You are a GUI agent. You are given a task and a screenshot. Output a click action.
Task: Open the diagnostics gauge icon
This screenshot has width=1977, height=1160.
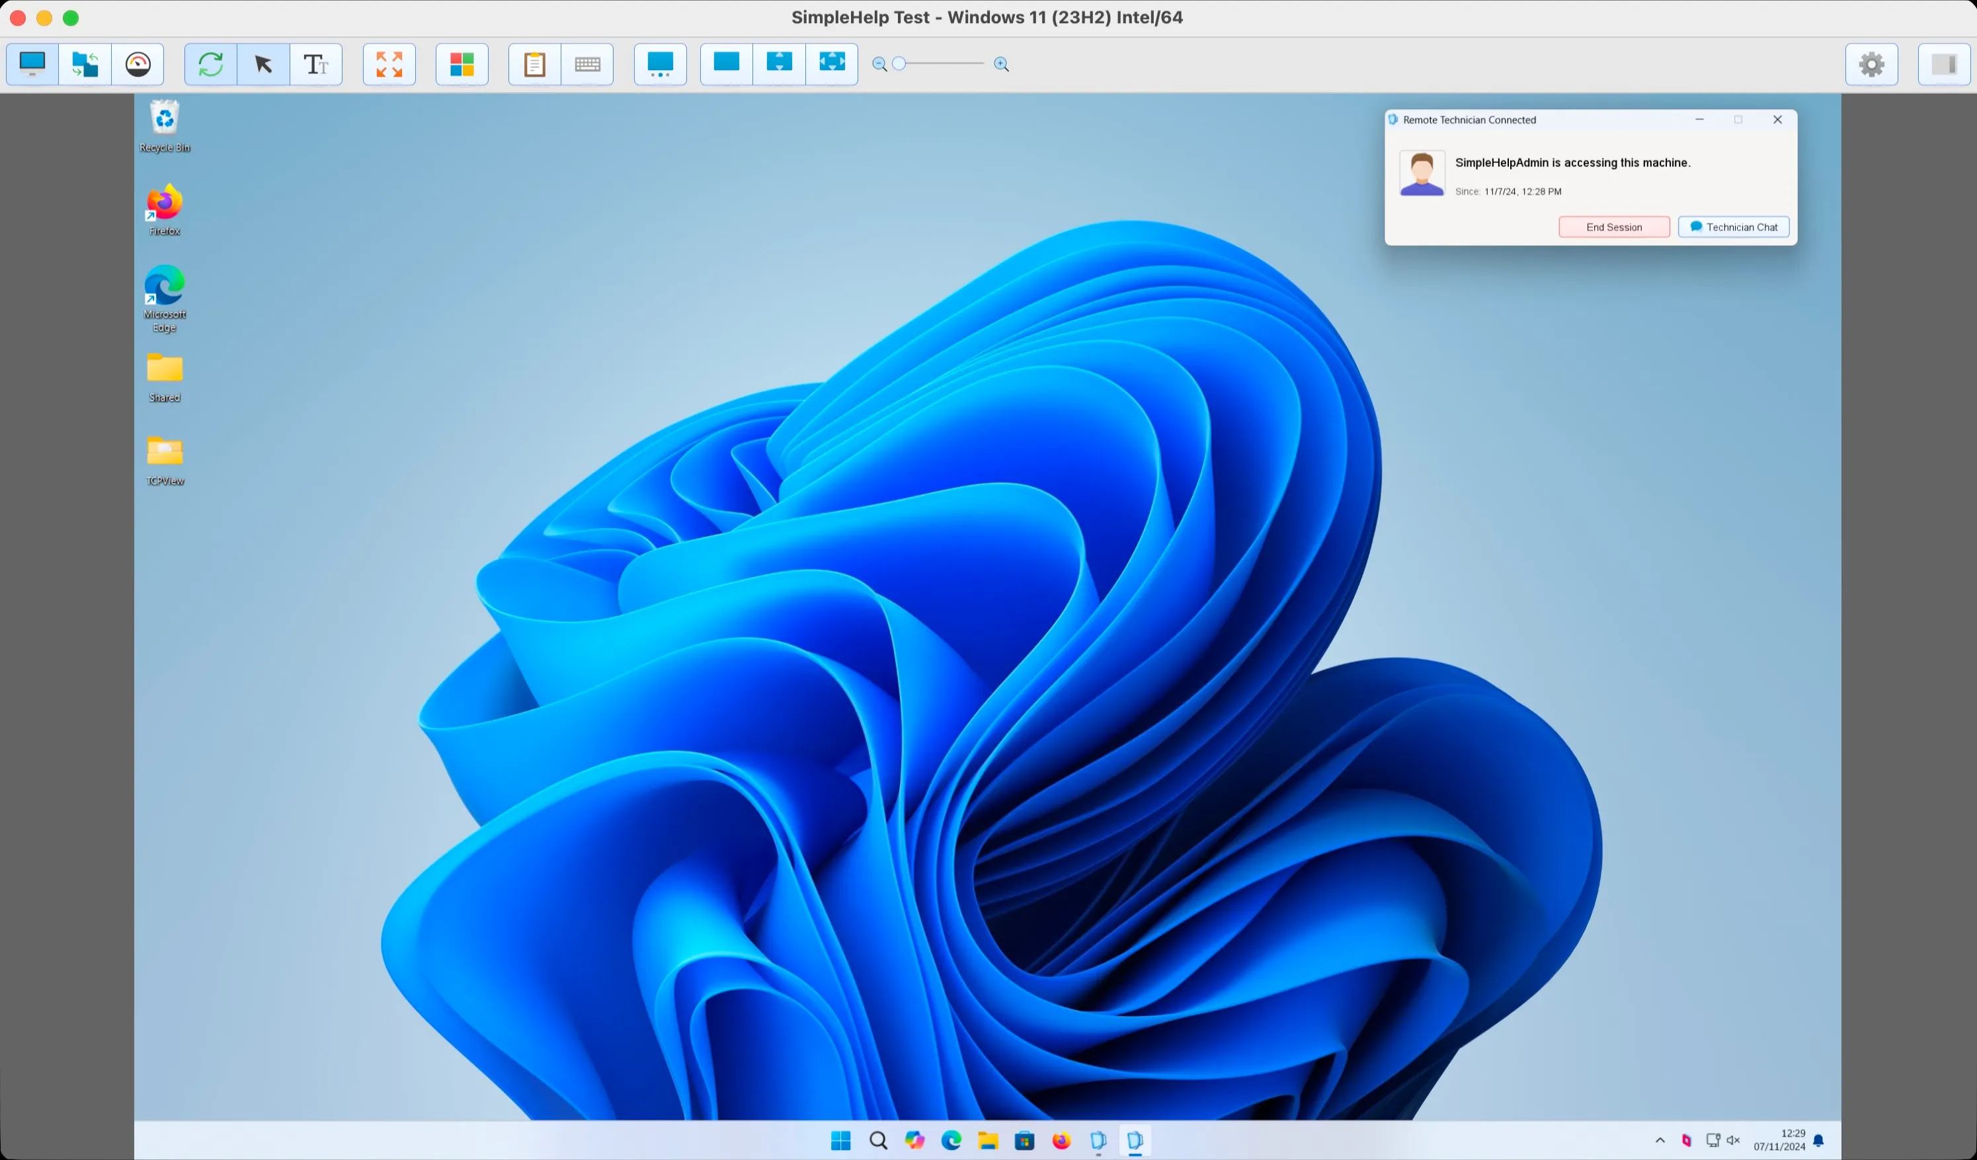(x=138, y=64)
